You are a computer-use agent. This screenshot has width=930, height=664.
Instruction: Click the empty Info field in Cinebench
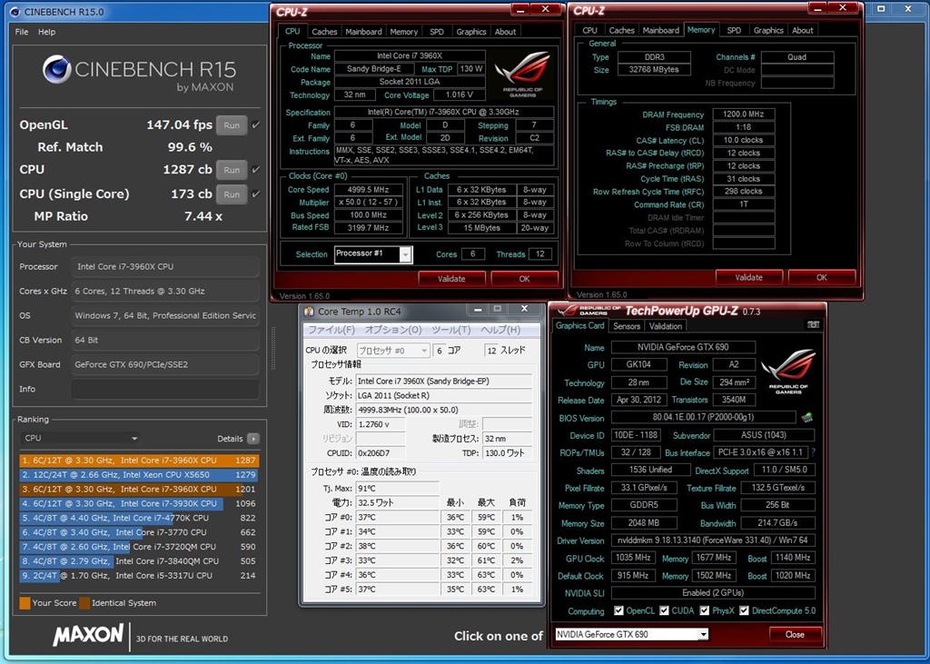tap(165, 390)
